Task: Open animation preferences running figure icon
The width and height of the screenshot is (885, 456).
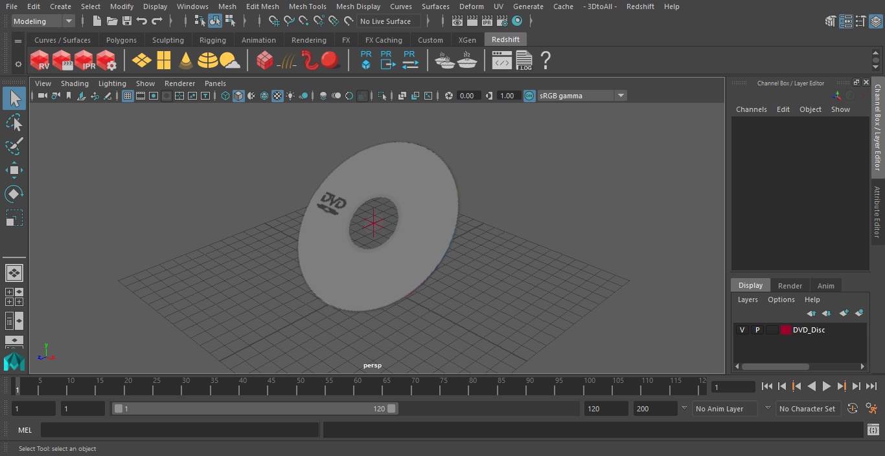Action: click(x=871, y=409)
